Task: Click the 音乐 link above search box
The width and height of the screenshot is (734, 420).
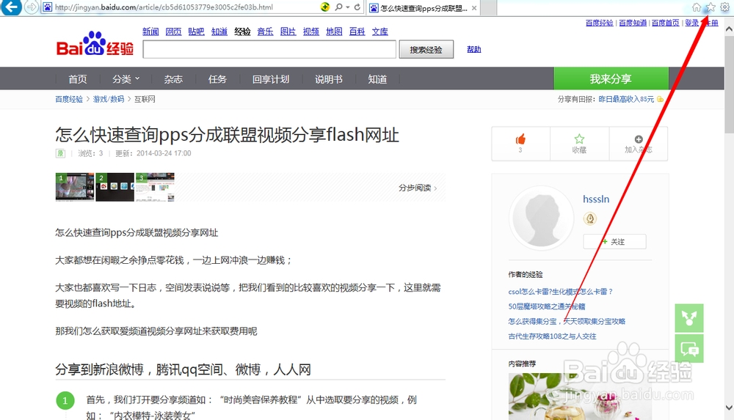Action: [x=266, y=32]
